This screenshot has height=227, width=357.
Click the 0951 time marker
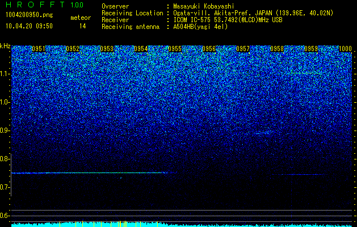pos(39,49)
